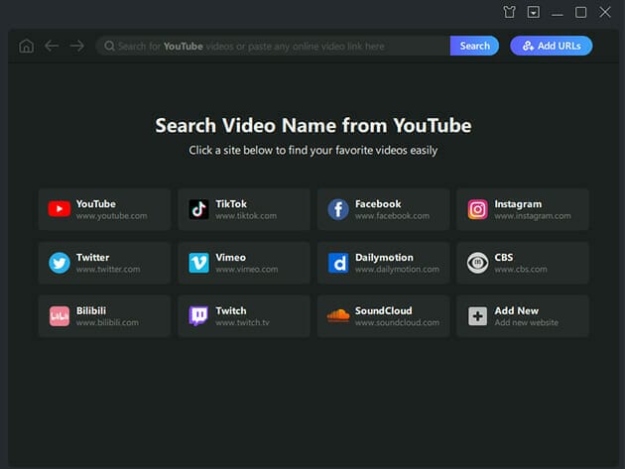Select the Facebook site icon
This screenshot has height=469, width=625.
point(338,209)
